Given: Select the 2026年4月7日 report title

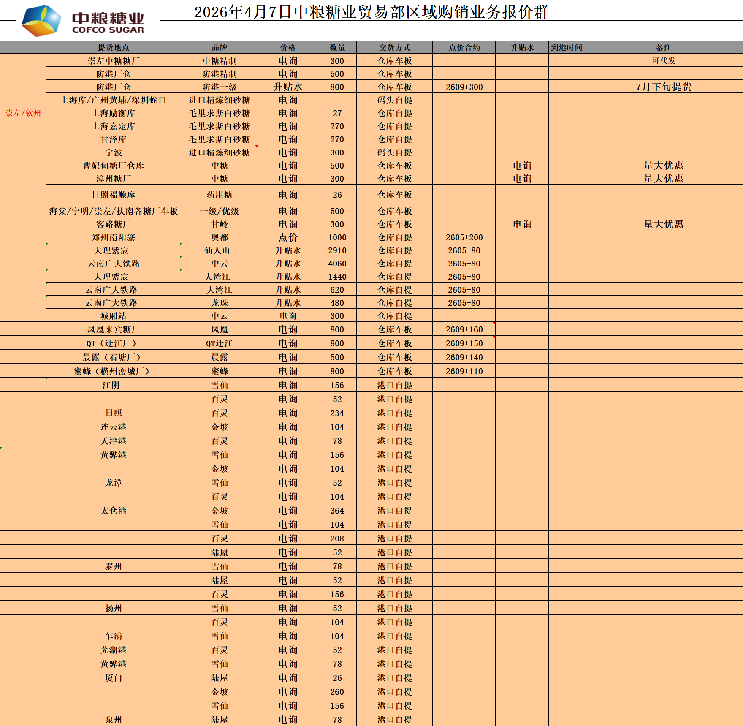Looking at the screenshot, I should tap(371, 12).
